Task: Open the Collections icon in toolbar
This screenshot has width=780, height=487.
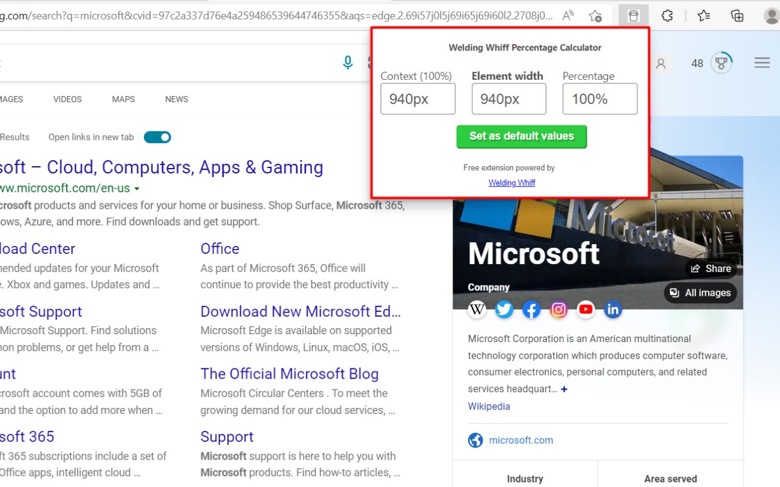Action: pos(737,16)
